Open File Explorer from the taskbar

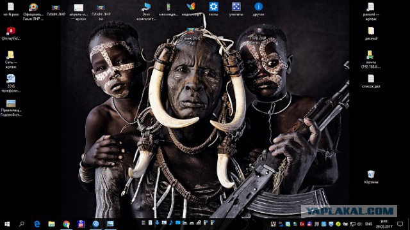(x=51, y=224)
